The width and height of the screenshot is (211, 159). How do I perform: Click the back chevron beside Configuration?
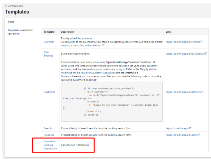[x=6, y=6]
